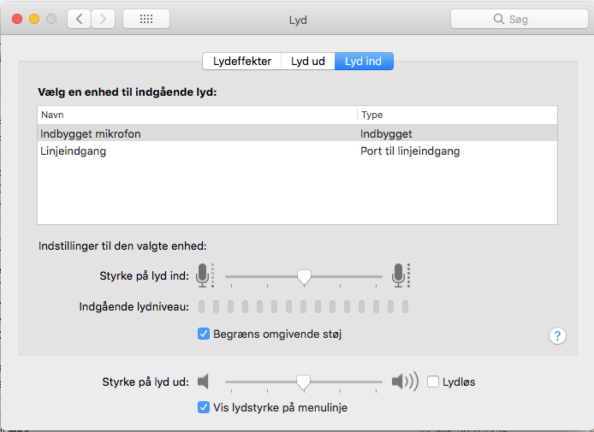Click the low-volume microphone icon

tap(203, 275)
